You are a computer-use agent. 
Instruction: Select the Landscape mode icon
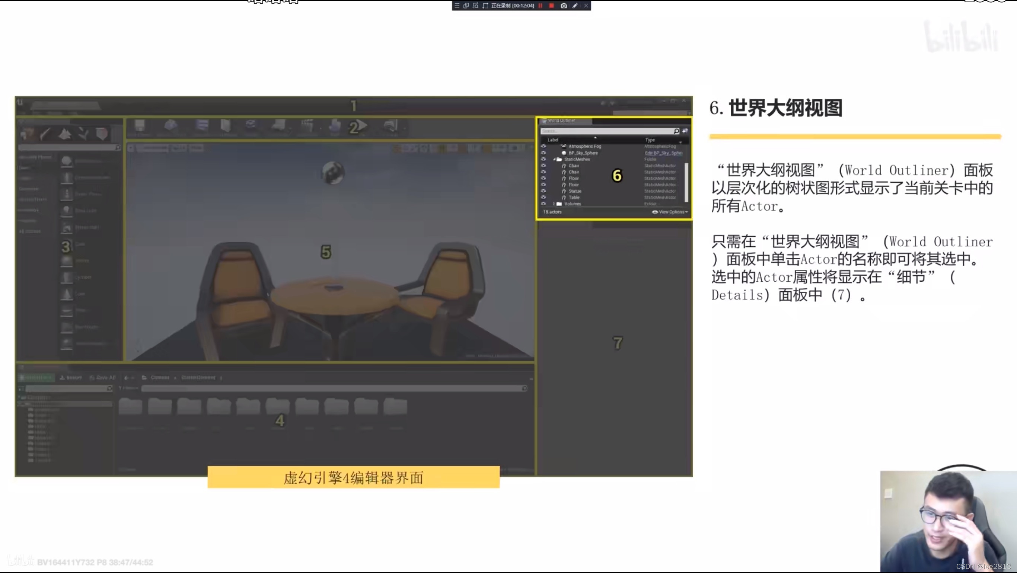pos(64,134)
